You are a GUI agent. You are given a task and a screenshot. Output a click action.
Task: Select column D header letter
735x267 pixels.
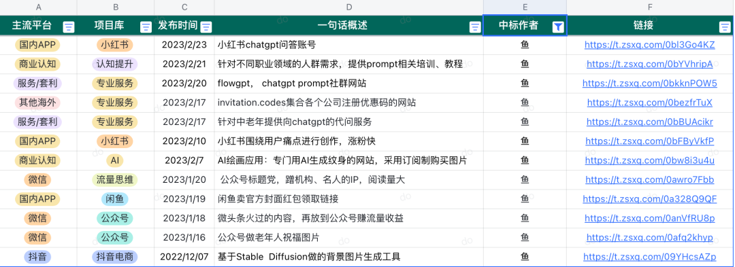tap(348, 7)
